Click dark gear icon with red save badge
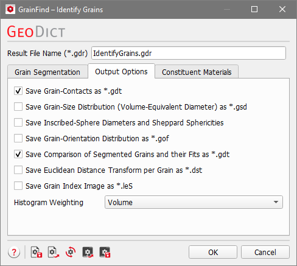Screen dimensions: 297x266 tap(105, 252)
